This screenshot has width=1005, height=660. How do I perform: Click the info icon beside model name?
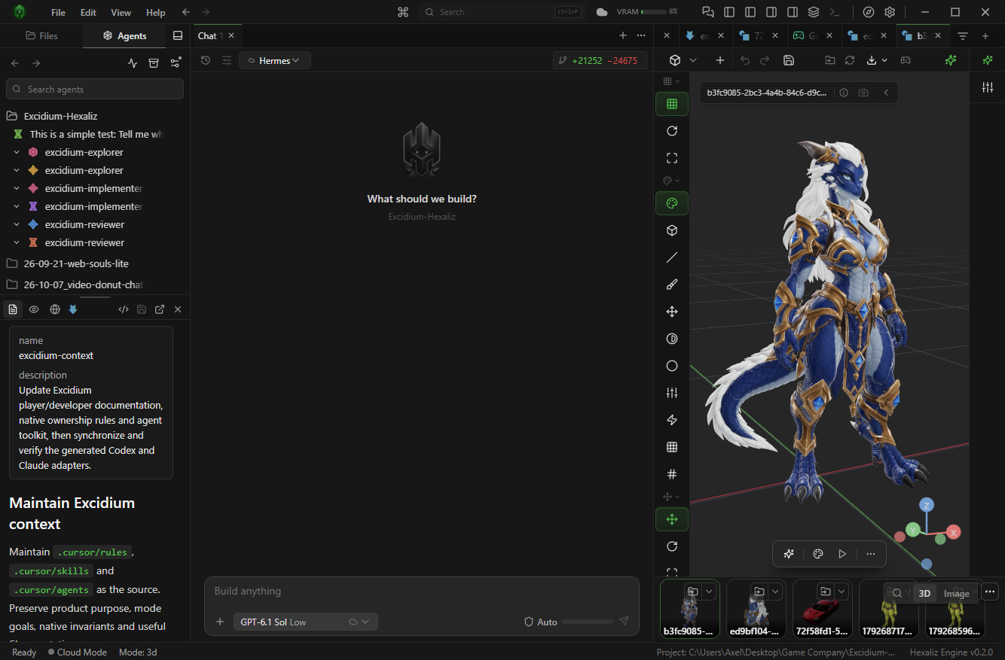(x=844, y=93)
